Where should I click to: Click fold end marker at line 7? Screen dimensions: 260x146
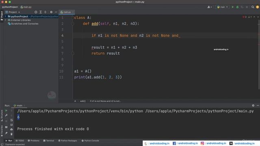73,54
